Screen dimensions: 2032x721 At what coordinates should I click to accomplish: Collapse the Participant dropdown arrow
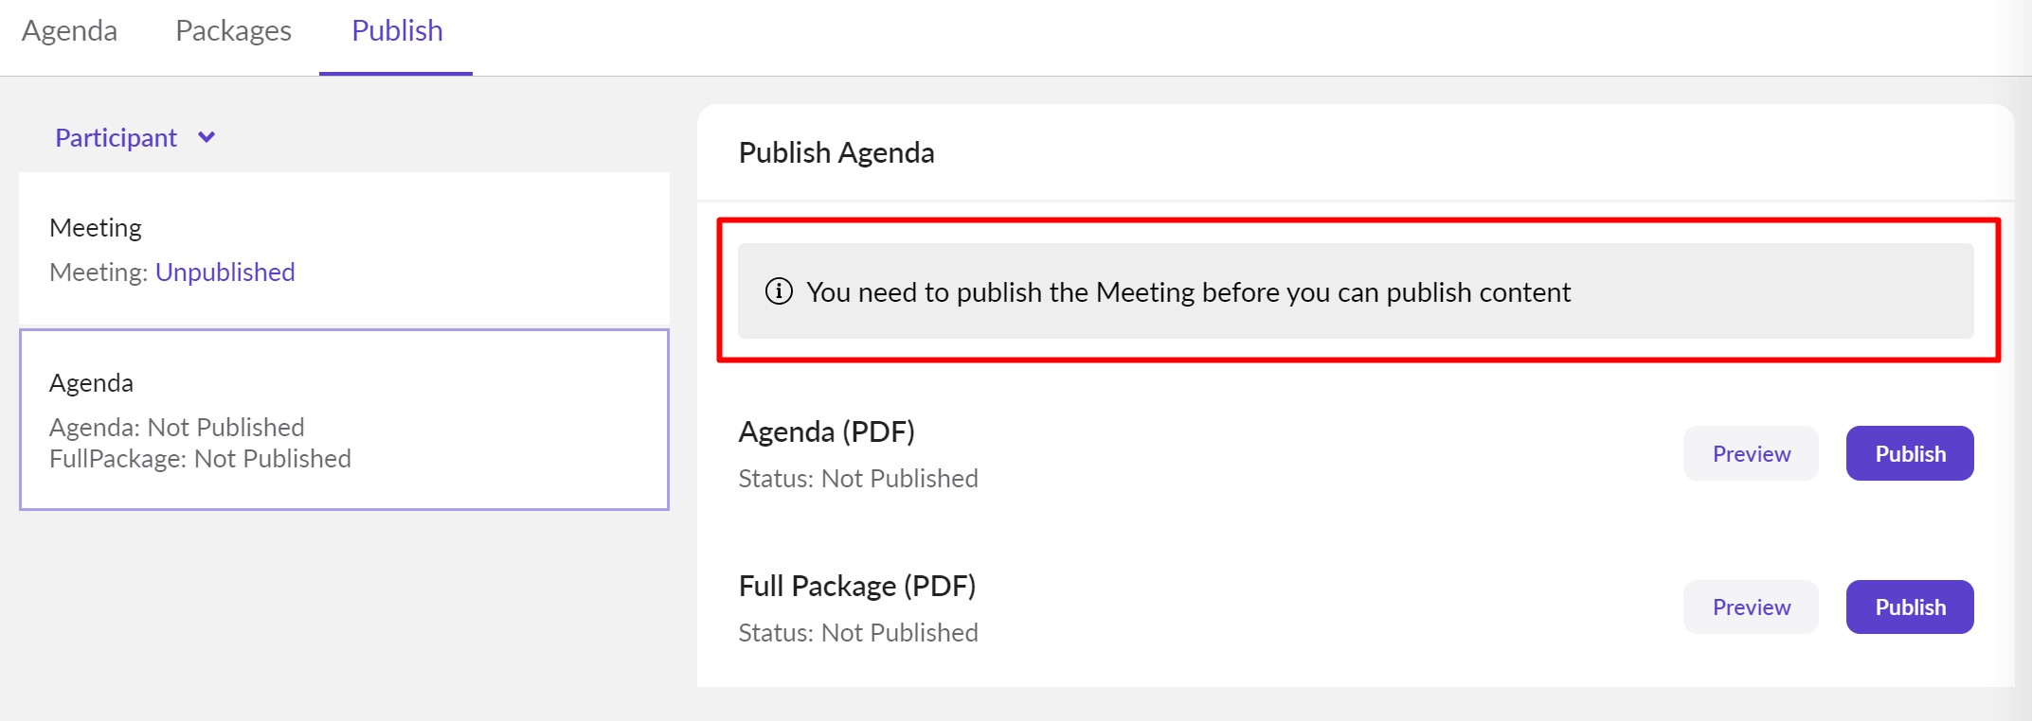click(207, 138)
